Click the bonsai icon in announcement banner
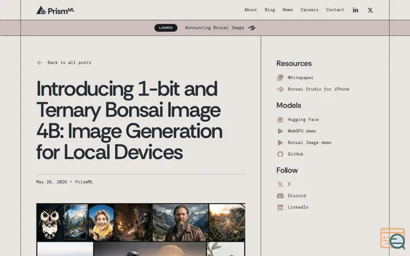The width and height of the screenshot is (410, 256). (252, 28)
